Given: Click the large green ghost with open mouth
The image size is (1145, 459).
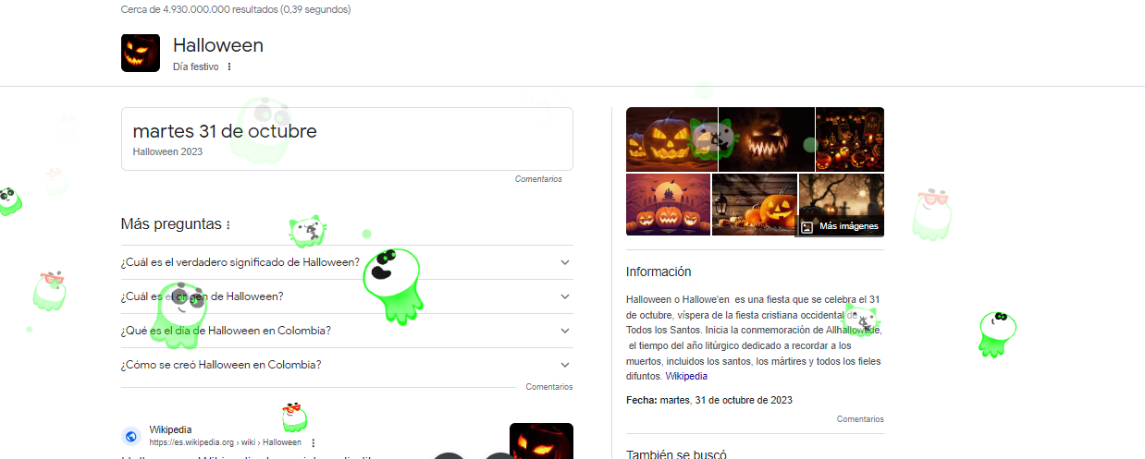Looking at the screenshot, I should pos(392,283).
